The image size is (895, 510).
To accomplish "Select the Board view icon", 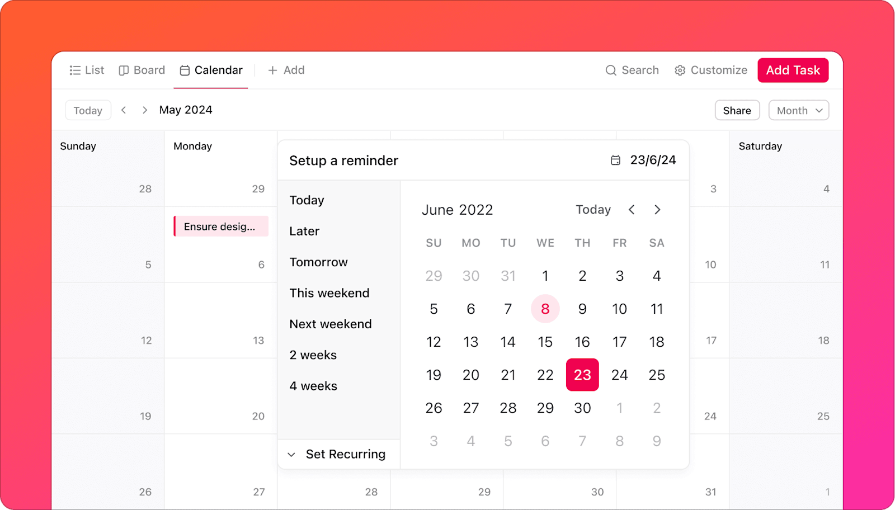I will click(124, 70).
